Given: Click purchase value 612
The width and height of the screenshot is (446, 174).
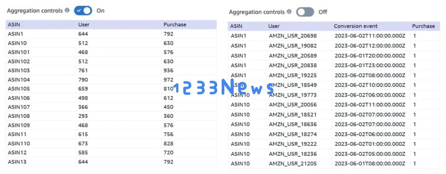Looking at the screenshot, I should coord(169,98).
